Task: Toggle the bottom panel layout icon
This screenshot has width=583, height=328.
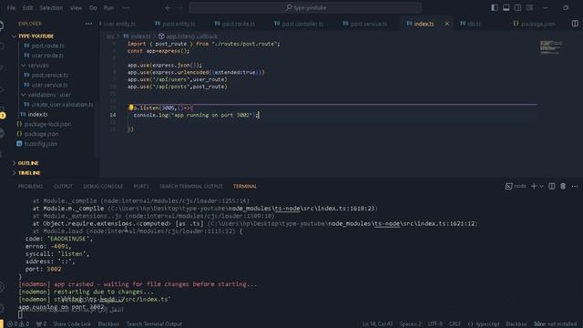Action: 506,8
